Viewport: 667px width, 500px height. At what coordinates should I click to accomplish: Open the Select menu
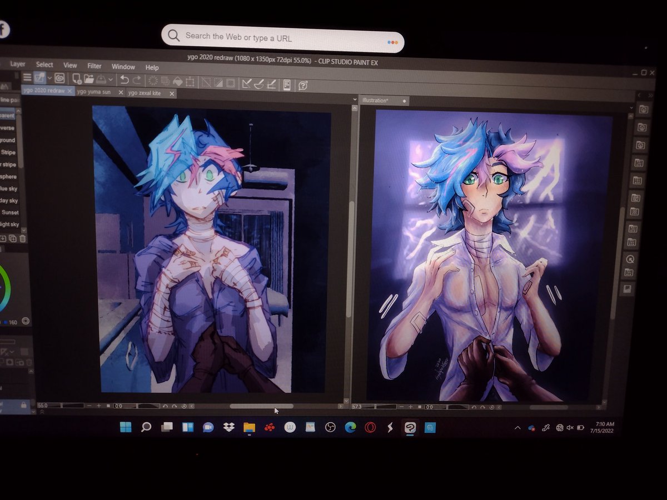[x=44, y=64]
